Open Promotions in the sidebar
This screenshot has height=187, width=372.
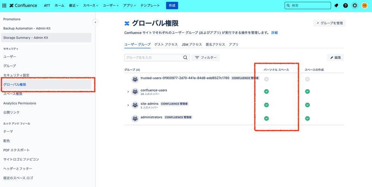pyautogui.click(x=46, y=19)
